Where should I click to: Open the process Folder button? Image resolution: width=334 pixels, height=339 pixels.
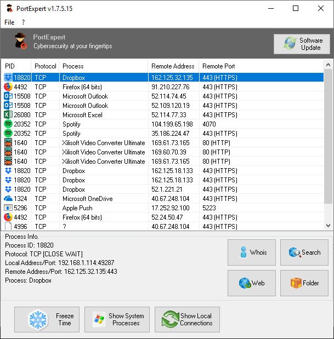(x=304, y=283)
